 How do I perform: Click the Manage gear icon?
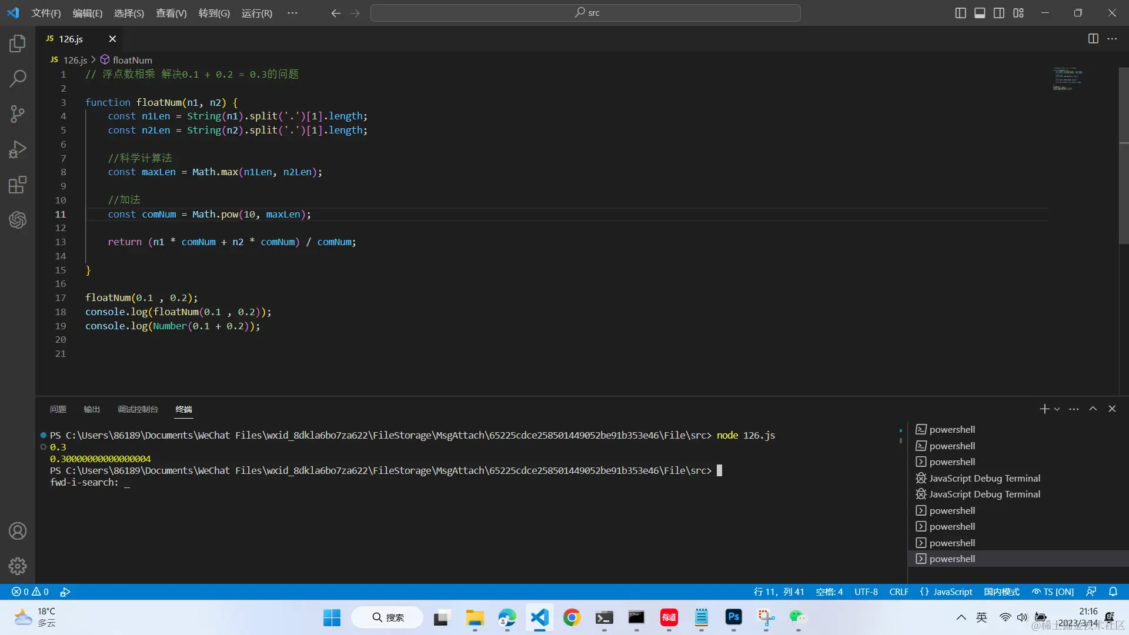18,566
